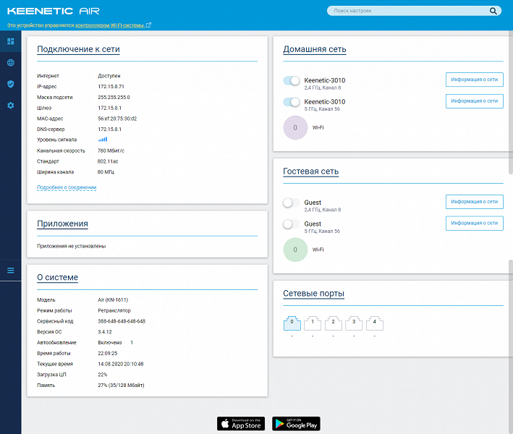
Task: Click current time 14.08.2020 20:10:48
Action: 120,364
